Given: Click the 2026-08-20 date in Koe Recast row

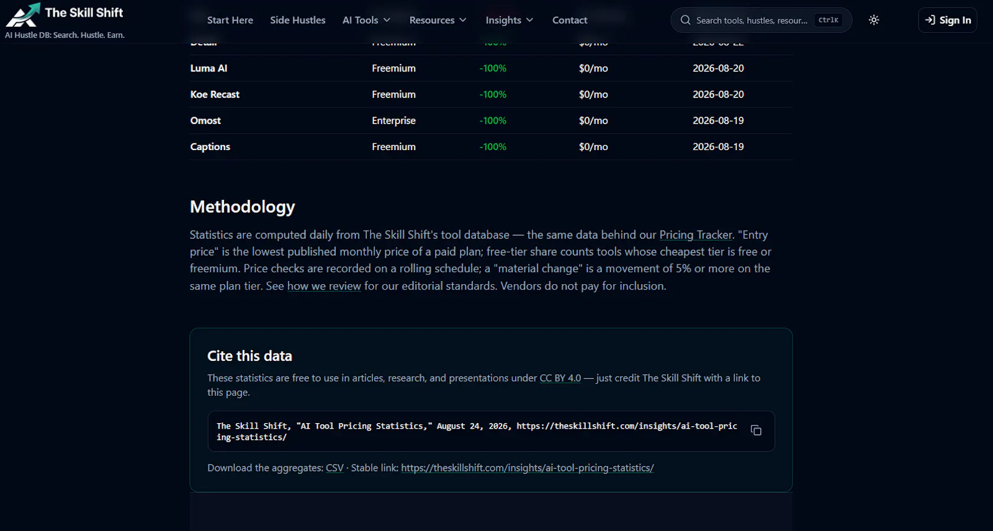Looking at the screenshot, I should tap(718, 94).
